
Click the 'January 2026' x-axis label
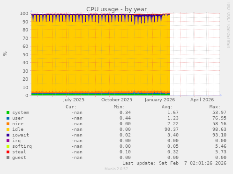[159, 100]
